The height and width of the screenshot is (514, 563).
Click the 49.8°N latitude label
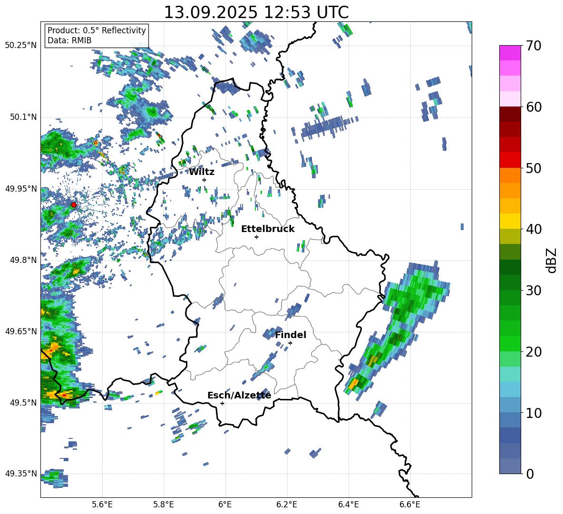coord(23,260)
